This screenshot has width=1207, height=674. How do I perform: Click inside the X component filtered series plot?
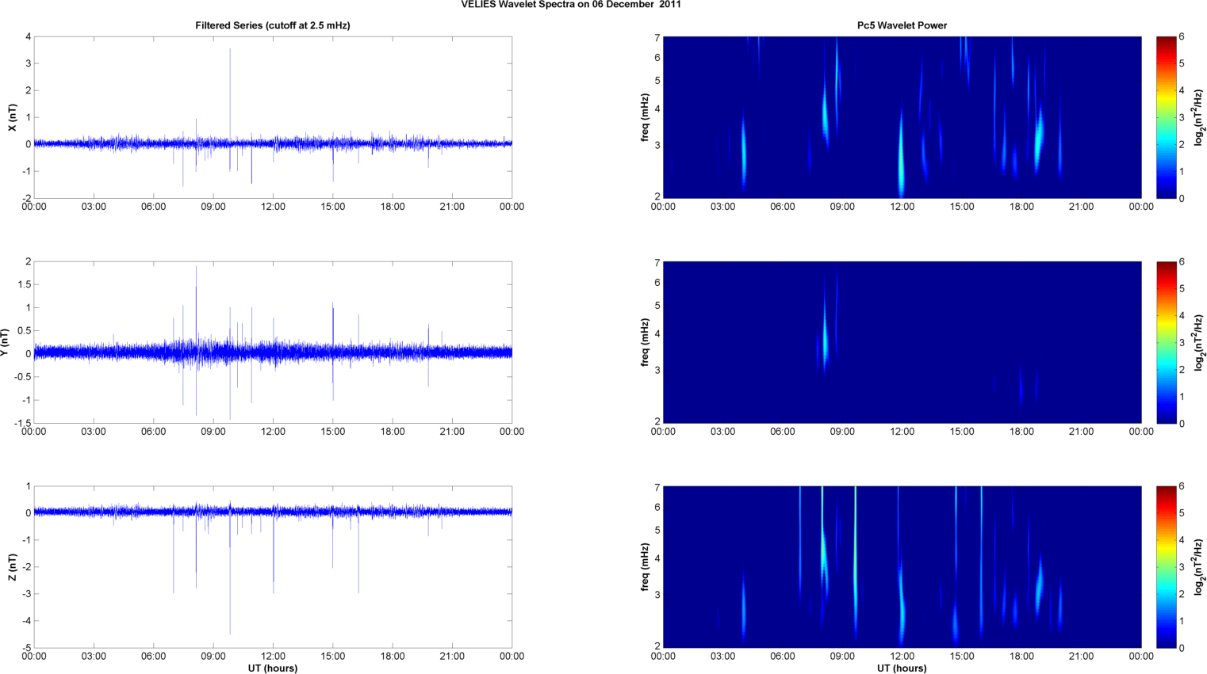[273, 117]
